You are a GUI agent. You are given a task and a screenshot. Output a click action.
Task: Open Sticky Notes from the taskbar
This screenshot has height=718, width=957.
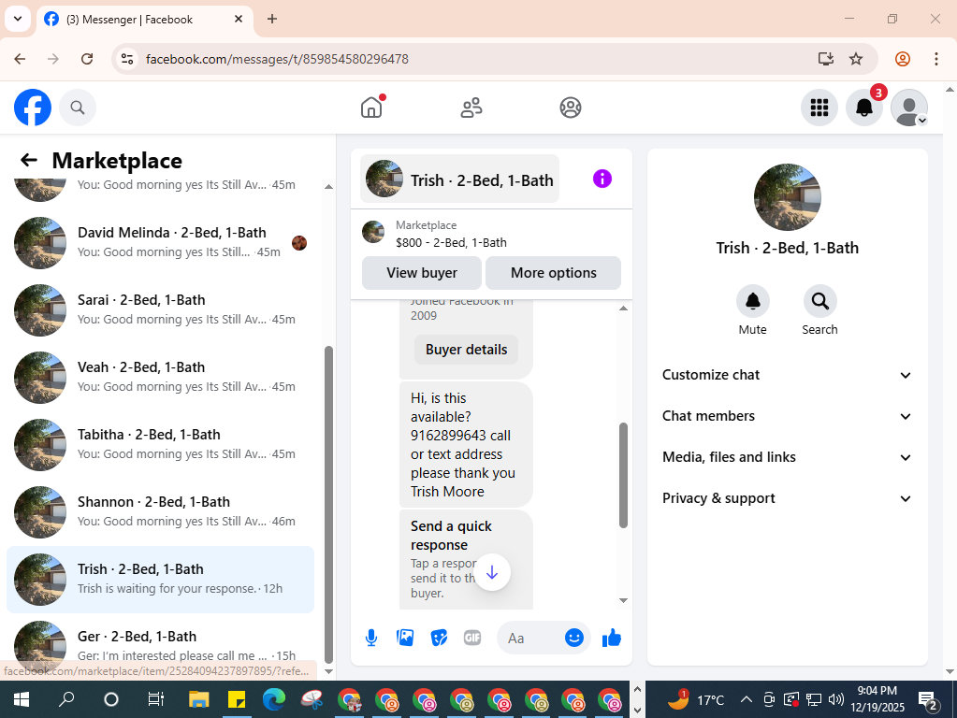236,699
